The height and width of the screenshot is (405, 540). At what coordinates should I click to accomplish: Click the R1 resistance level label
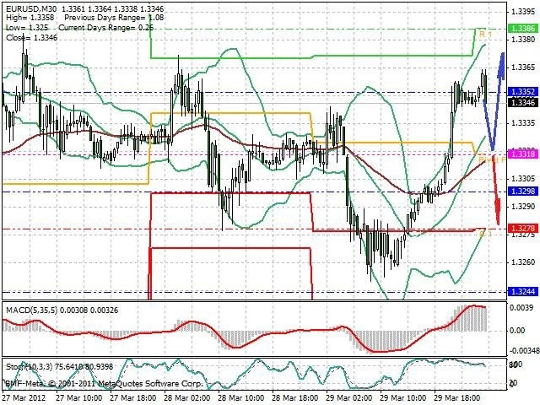click(486, 35)
